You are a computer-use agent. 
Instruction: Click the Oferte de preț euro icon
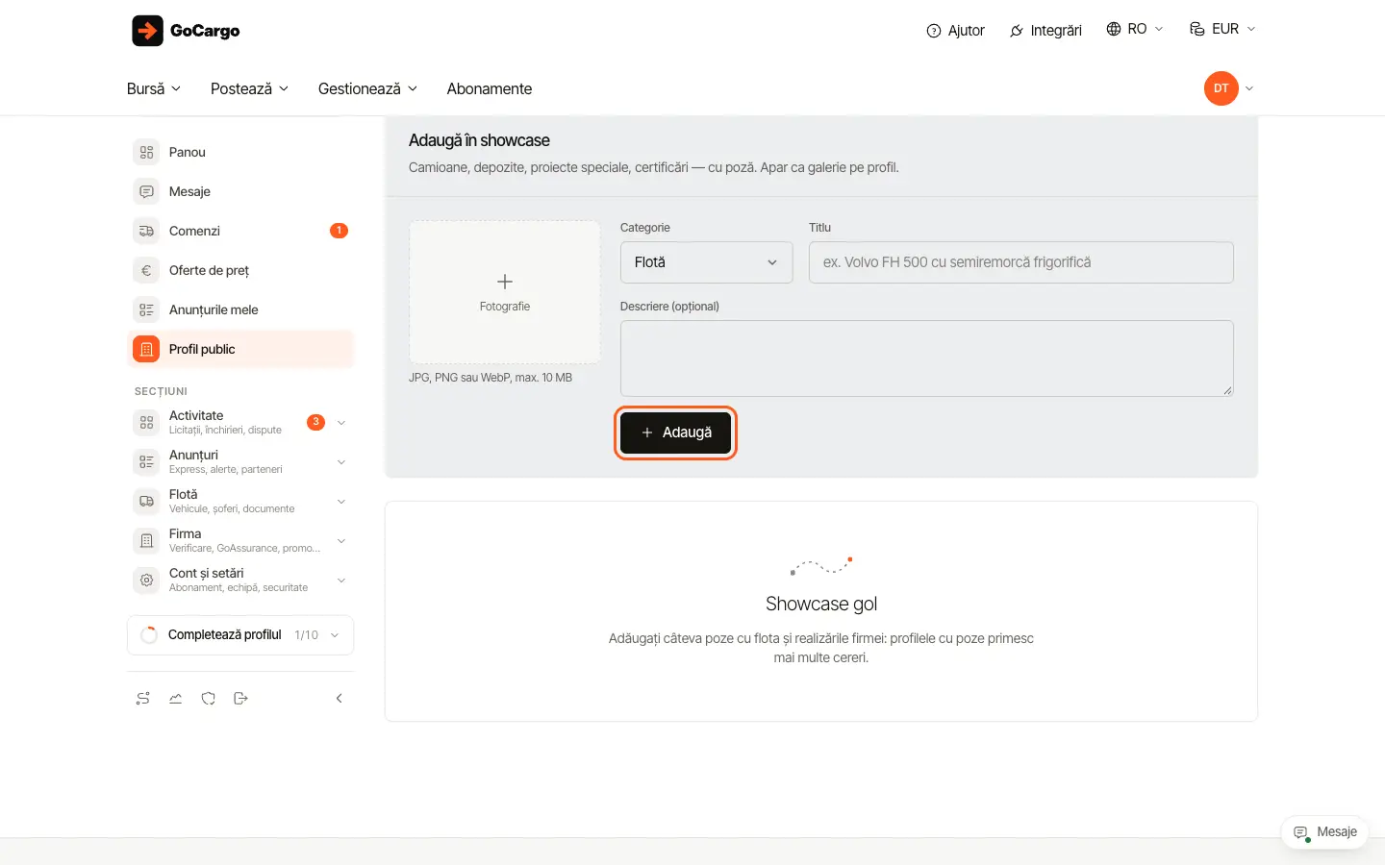(x=146, y=270)
